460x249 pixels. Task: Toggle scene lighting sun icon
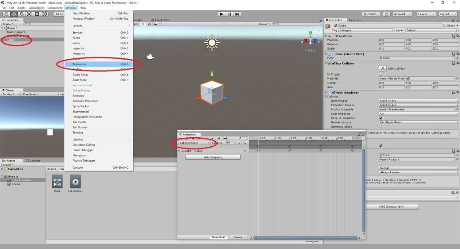tap(143, 24)
